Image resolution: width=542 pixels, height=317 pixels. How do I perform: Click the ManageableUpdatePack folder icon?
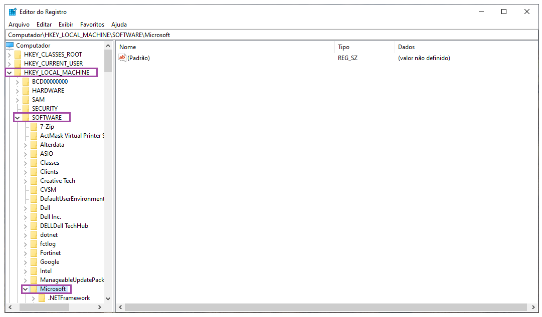tap(34, 280)
